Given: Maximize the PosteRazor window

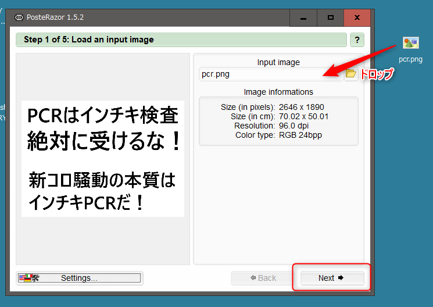Looking at the screenshot, I should [330, 17].
